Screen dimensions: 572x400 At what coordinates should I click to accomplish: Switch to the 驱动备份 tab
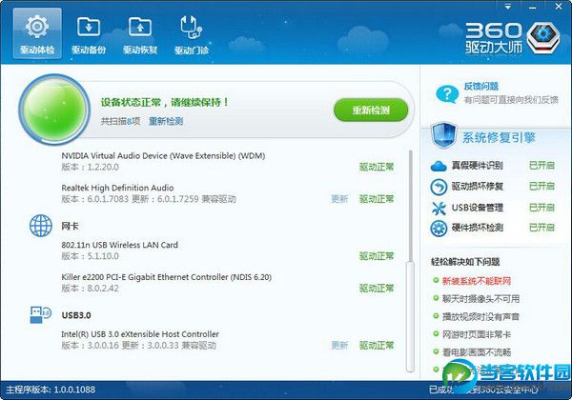pyautogui.click(x=89, y=33)
